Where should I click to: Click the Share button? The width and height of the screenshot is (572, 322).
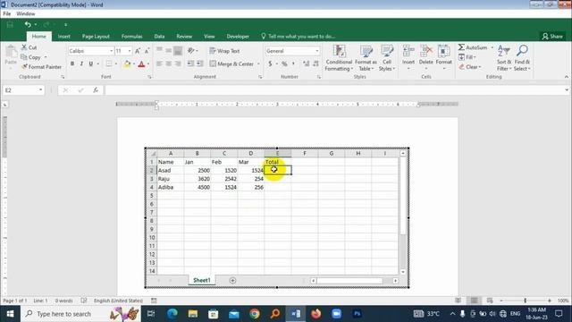(x=552, y=36)
